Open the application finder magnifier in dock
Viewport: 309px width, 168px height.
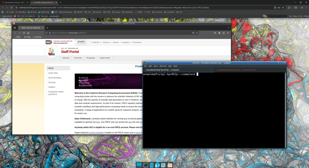[163, 165]
